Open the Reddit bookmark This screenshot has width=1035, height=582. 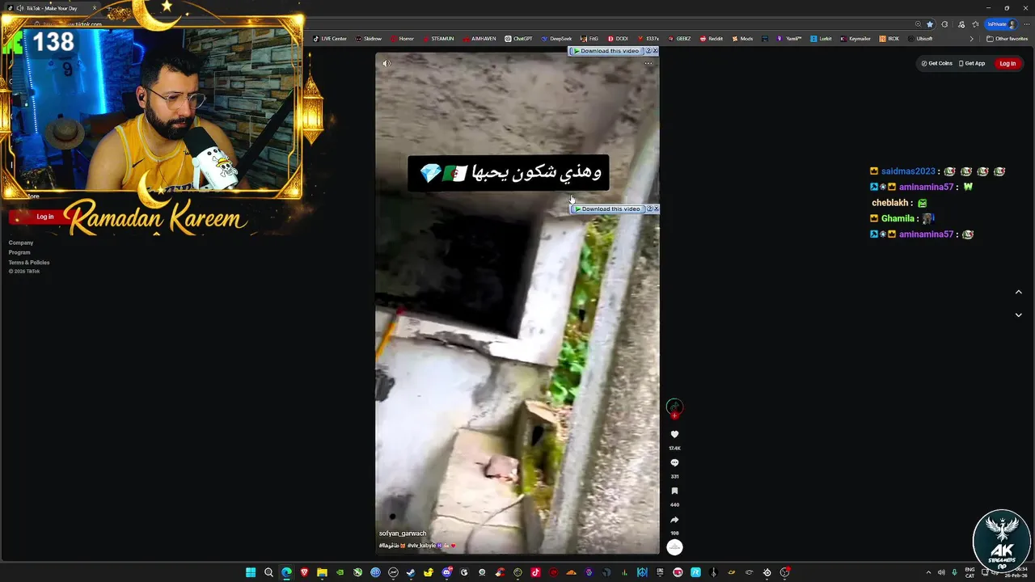click(x=712, y=39)
